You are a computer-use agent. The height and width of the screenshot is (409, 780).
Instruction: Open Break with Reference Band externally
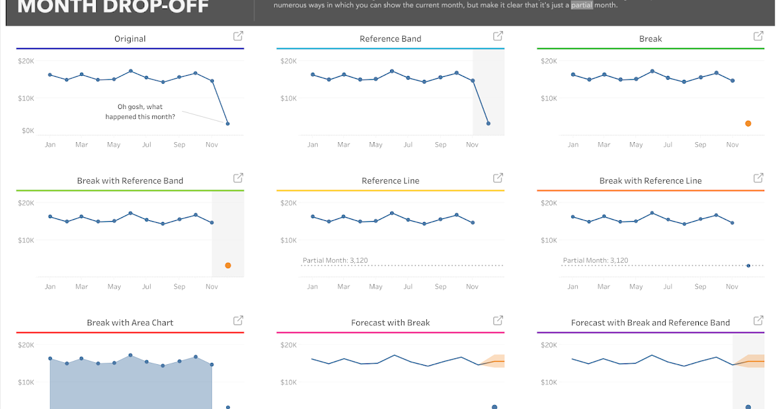[x=238, y=178]
